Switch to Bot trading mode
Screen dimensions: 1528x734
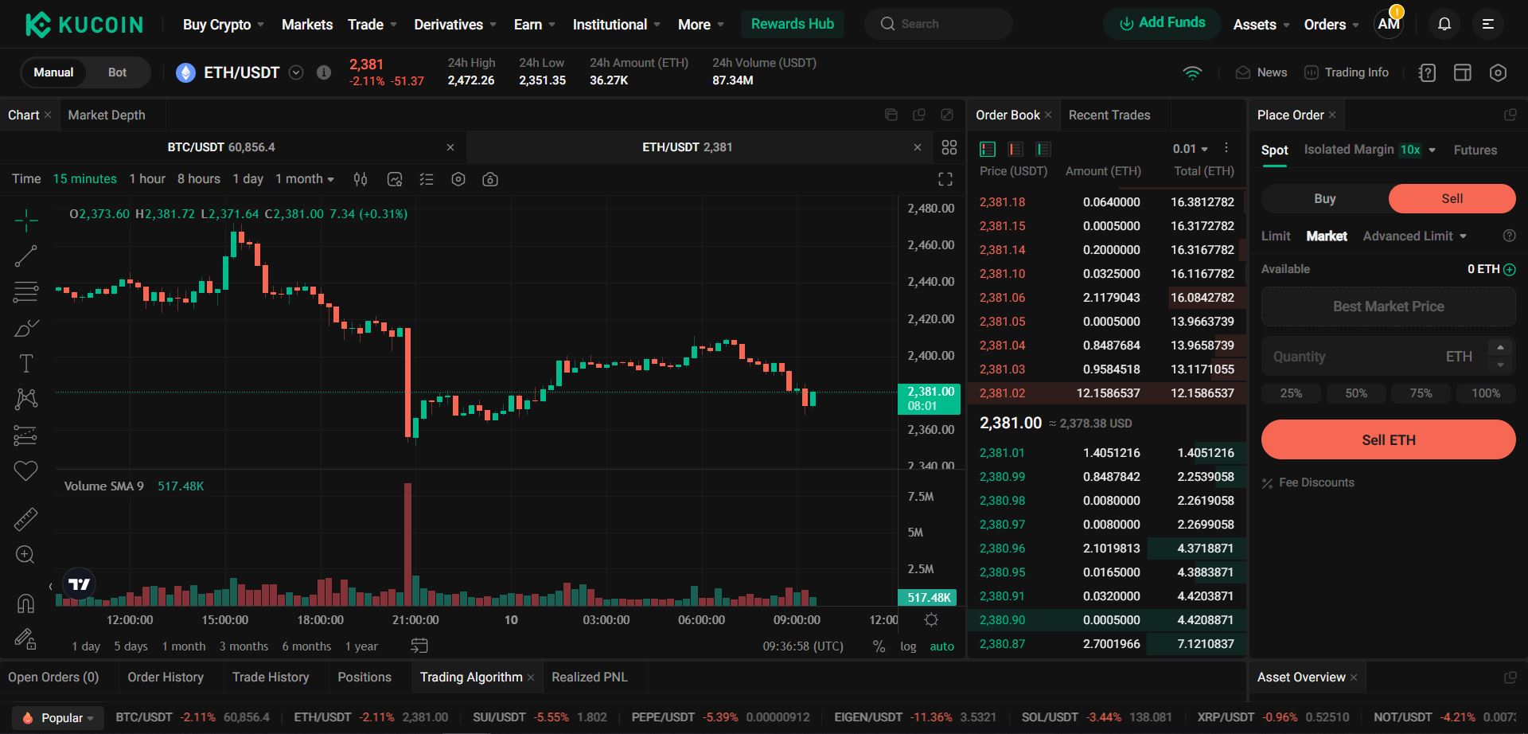click(117, 72)
